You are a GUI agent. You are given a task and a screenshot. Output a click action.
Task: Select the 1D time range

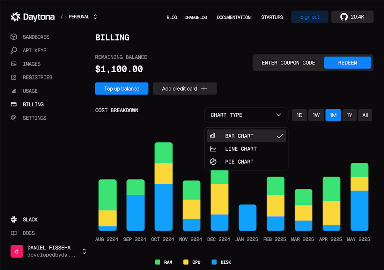pyautogui.click(x=299, y=115)
